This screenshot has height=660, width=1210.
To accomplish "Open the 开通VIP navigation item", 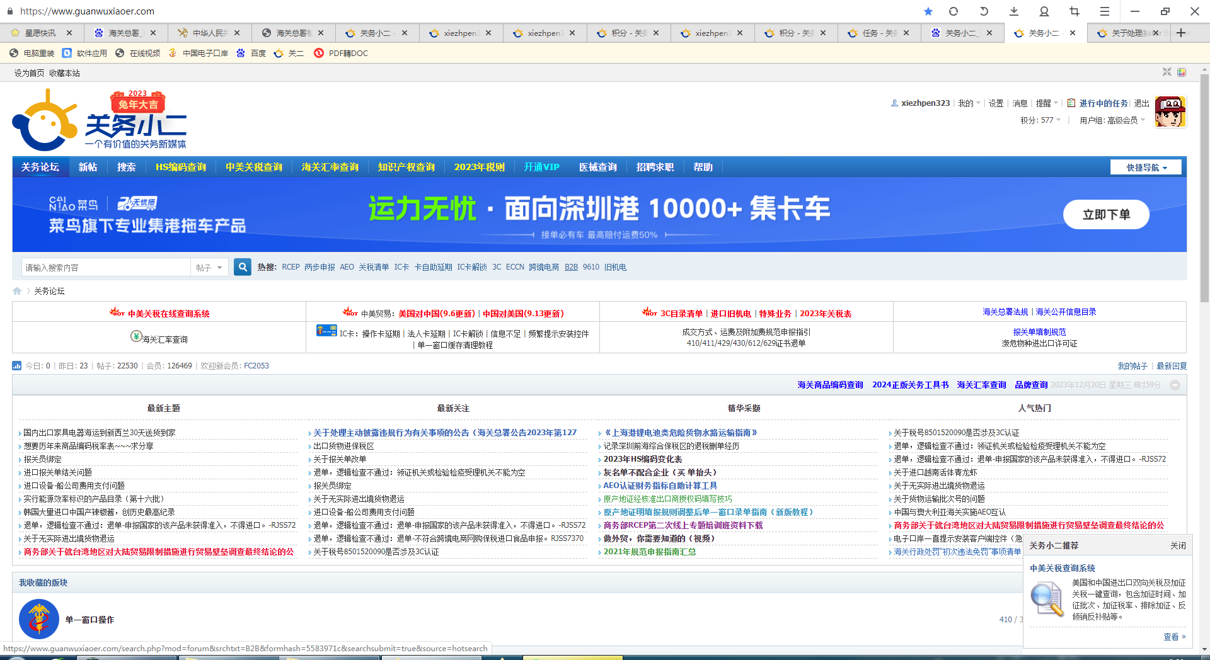I will [x=542, y=167].
